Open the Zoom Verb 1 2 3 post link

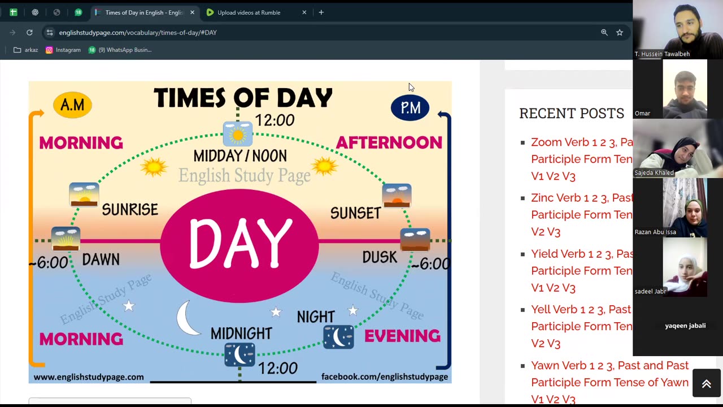tap(582, 159)
